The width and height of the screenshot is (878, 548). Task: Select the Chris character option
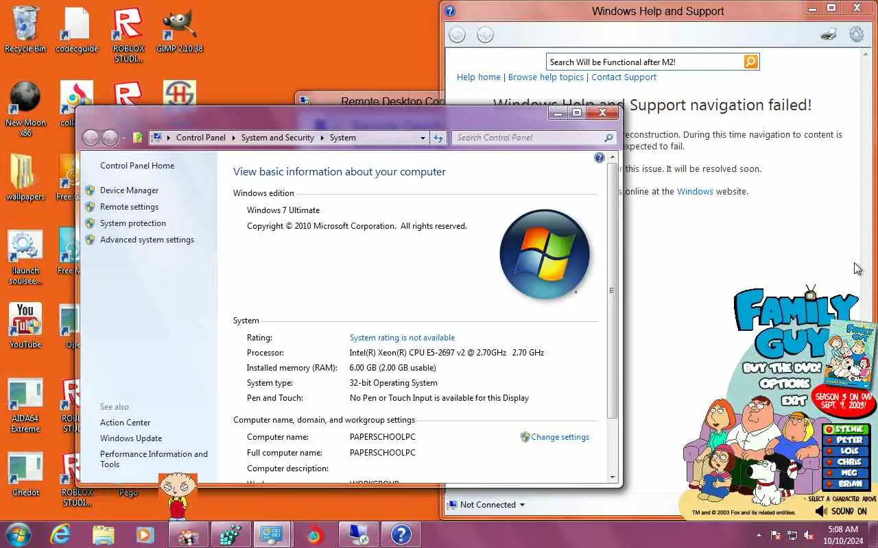[x=846, y=462]
